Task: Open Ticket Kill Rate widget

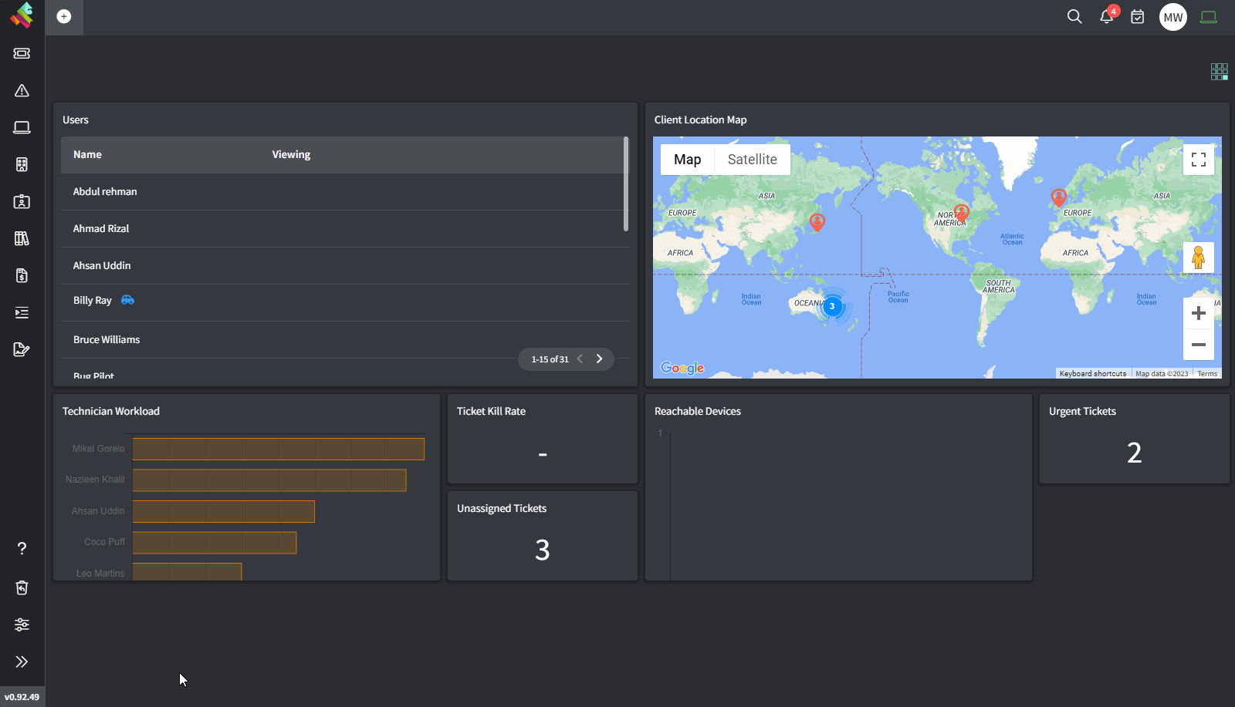Action: [x=543, y=439]
